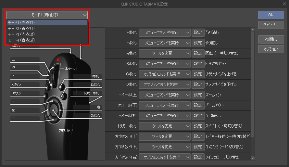Viewport: 289px width, 167px height.
Task: Click ブラシサイズを下げる command text
Action: click(221, 84)
